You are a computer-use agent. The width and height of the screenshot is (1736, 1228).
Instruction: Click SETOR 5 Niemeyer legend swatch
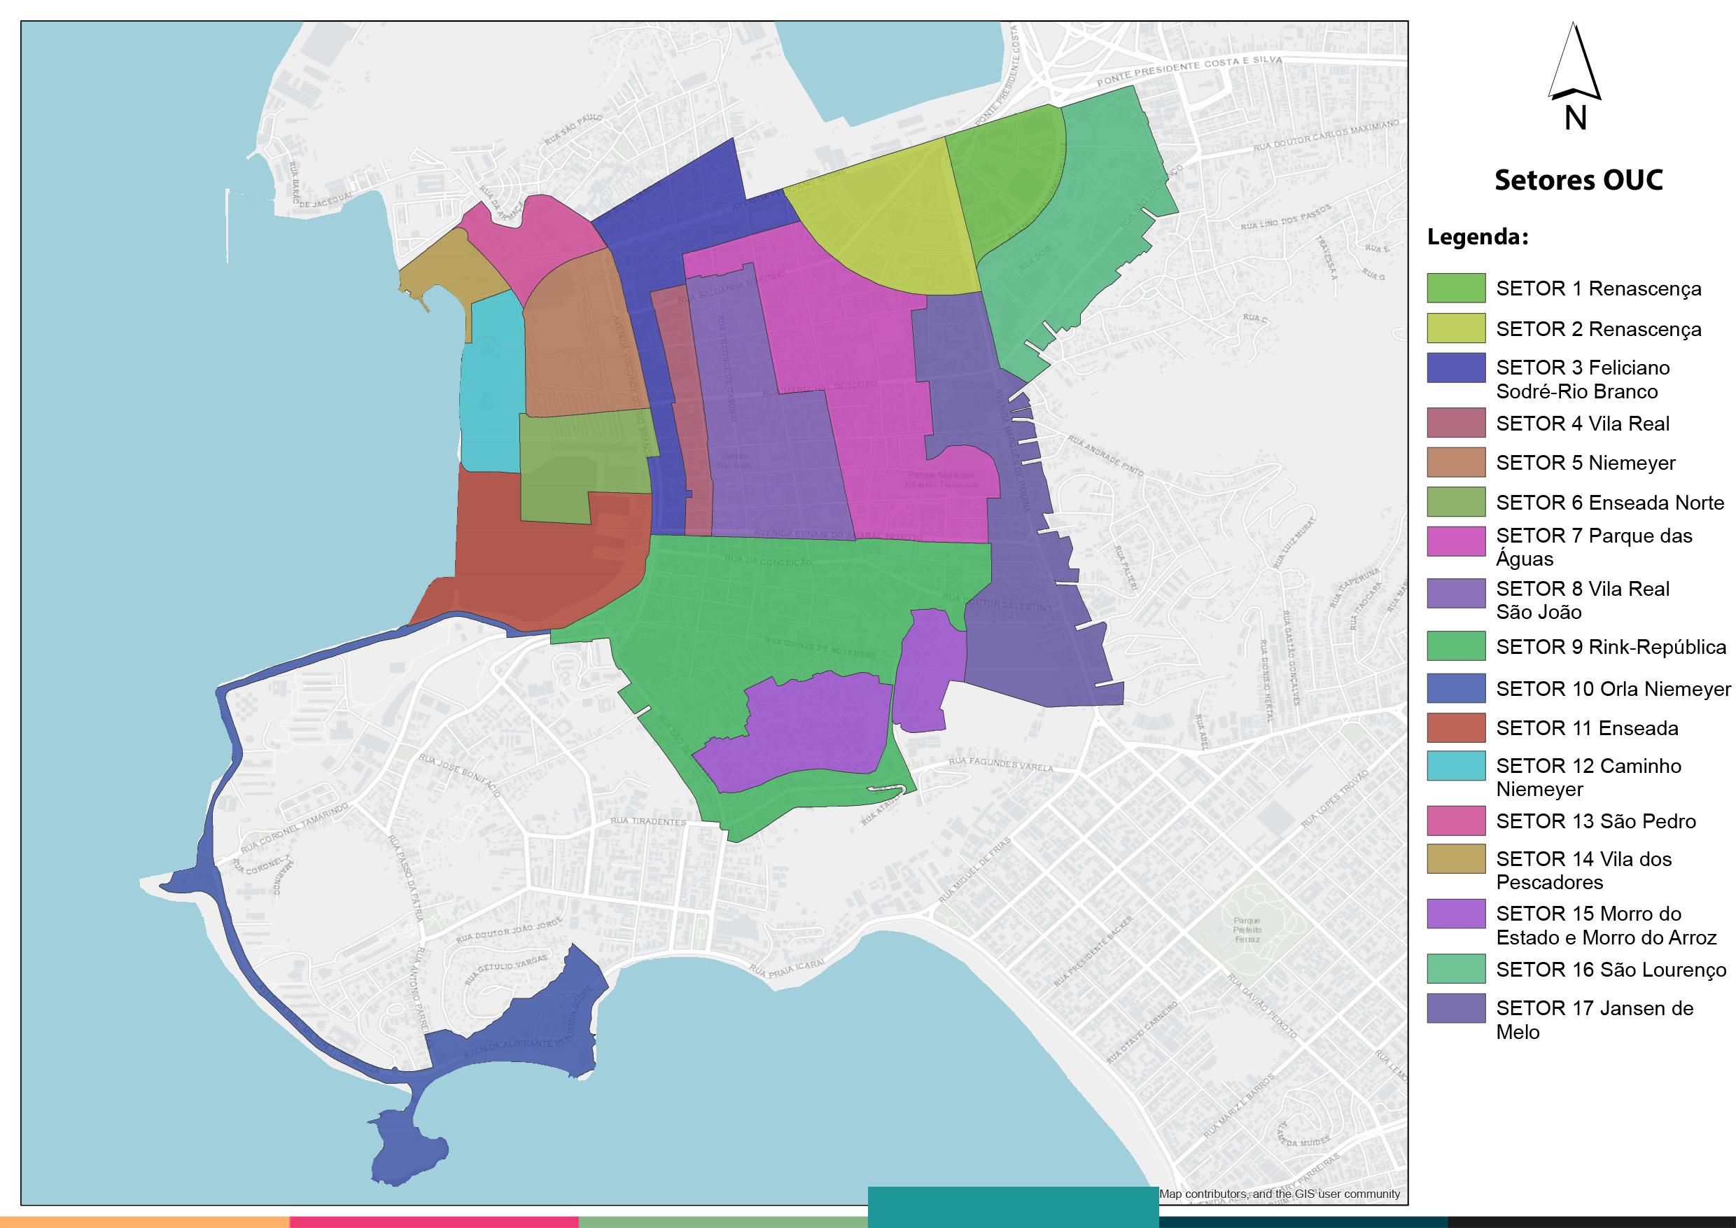click(1455, 462)
